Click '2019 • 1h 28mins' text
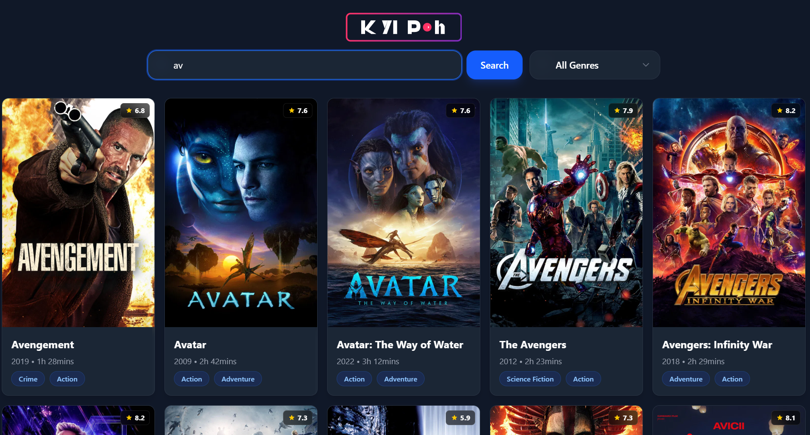Image resolution: width=810 pixels, height=435 pixels. click(42, 362)
